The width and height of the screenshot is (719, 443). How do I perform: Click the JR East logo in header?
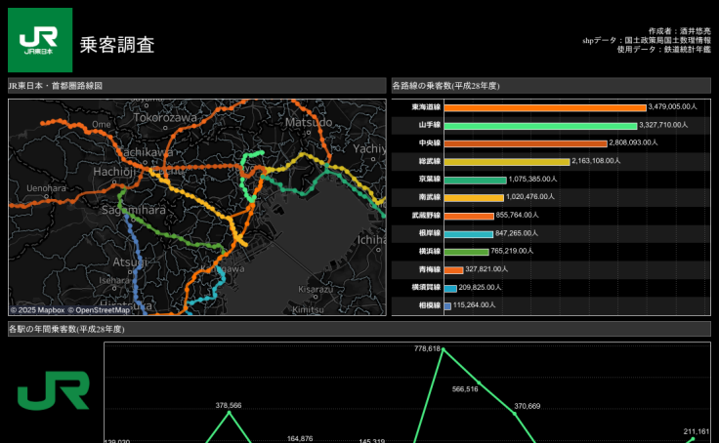40,40
